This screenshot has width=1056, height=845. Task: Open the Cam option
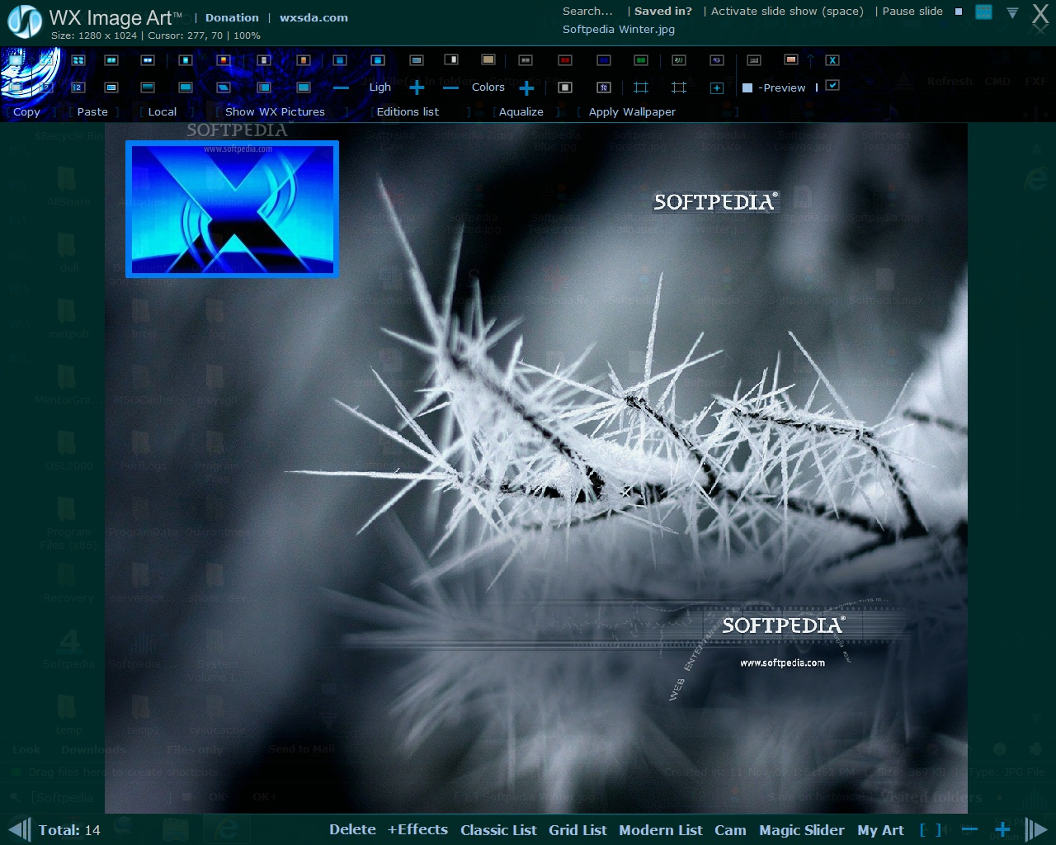(730, 830)
